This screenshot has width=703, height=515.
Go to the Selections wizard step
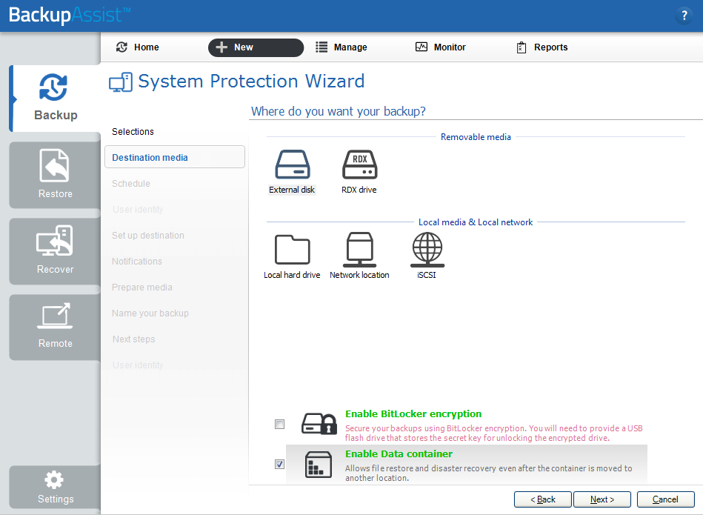click(133, 132)
